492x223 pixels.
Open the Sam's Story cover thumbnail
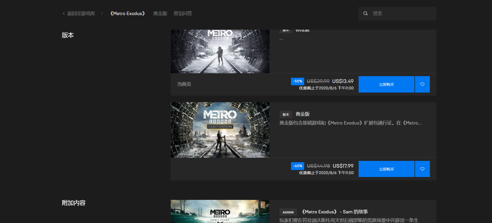pyautogui.click(x=220, y=211)
